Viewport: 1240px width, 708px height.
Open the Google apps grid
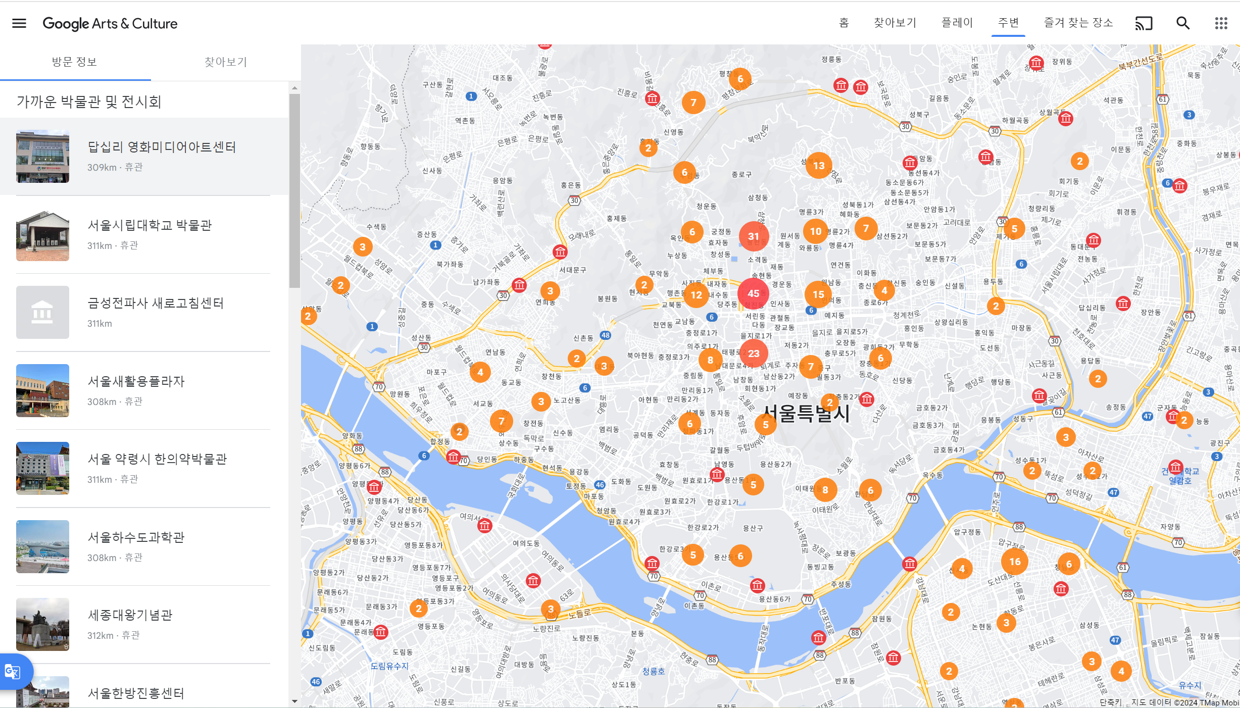click(1221, 23)
